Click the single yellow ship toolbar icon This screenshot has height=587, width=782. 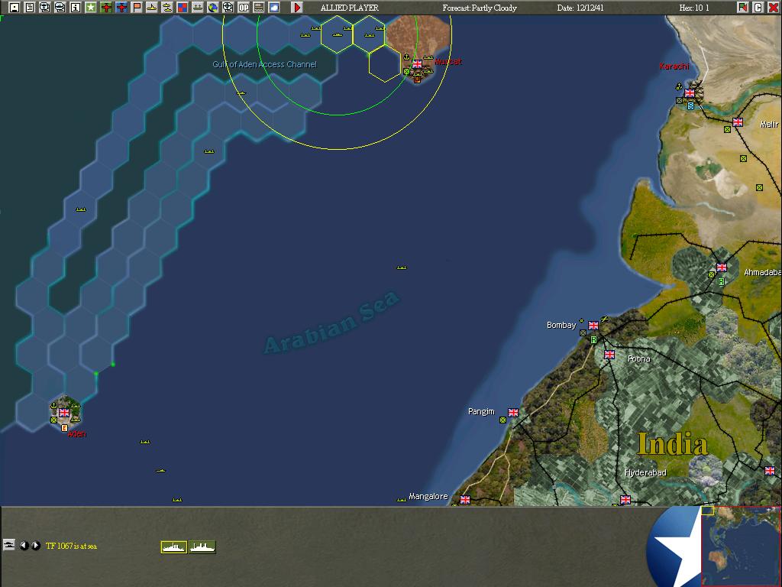pyautogui.click(x=152, y=8)
